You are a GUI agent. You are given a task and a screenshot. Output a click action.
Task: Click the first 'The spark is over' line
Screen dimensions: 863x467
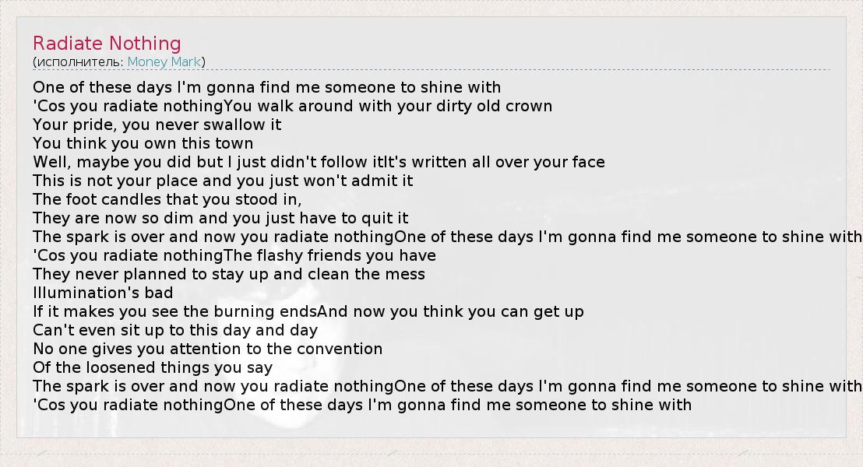click(x=446, y=237)
